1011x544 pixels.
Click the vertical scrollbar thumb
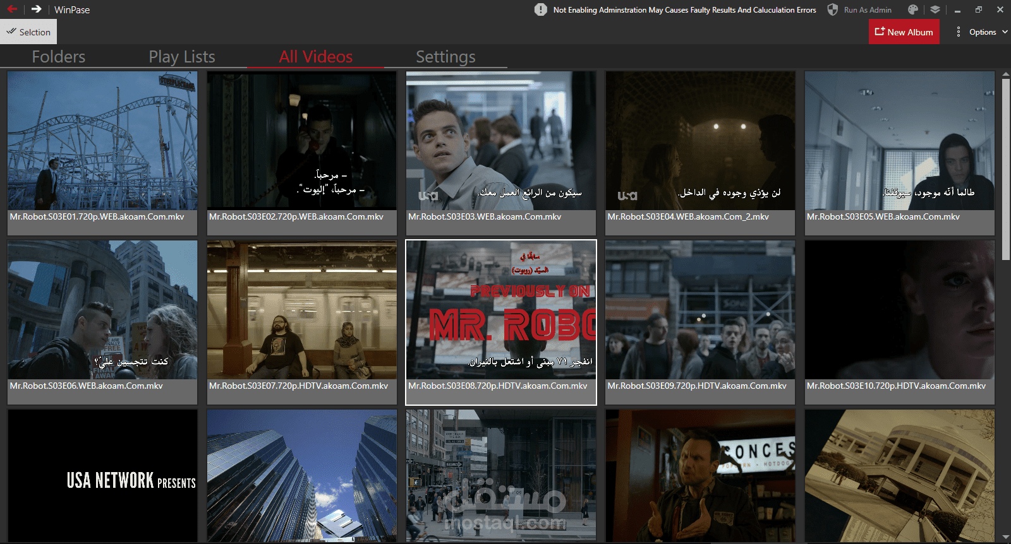(x=1006, y=169)
